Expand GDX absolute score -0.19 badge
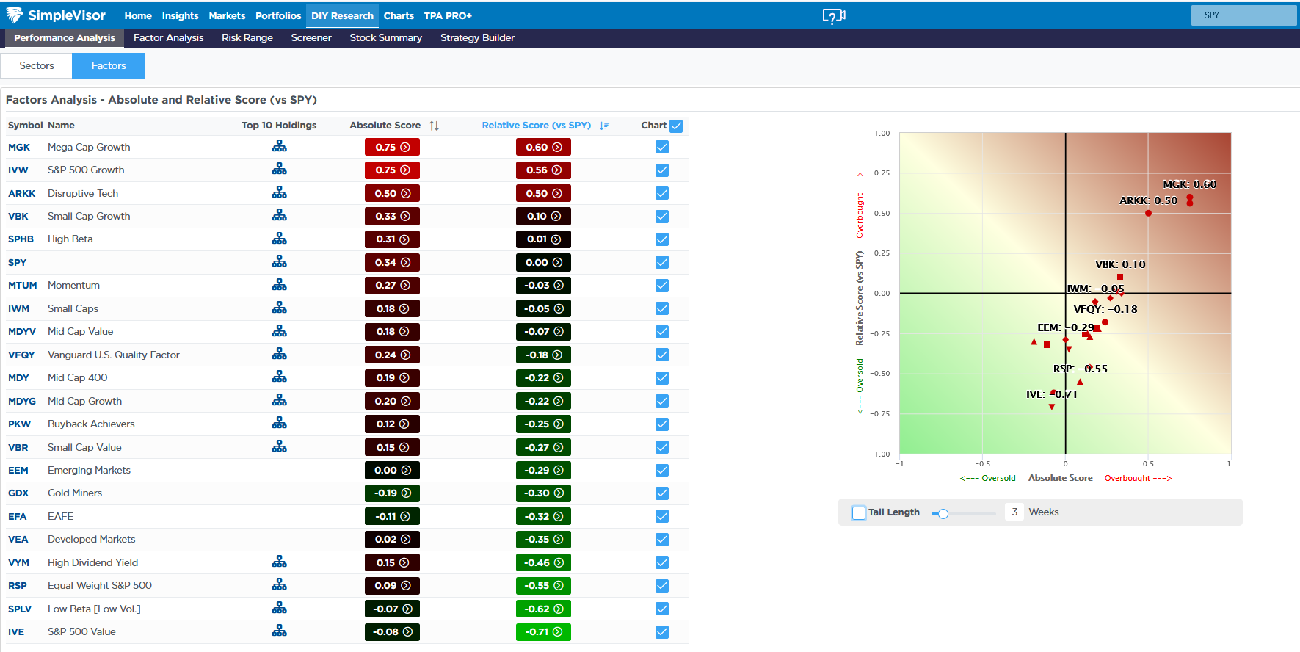Viewport: 1300px width, 652px height. coord(392,493)
